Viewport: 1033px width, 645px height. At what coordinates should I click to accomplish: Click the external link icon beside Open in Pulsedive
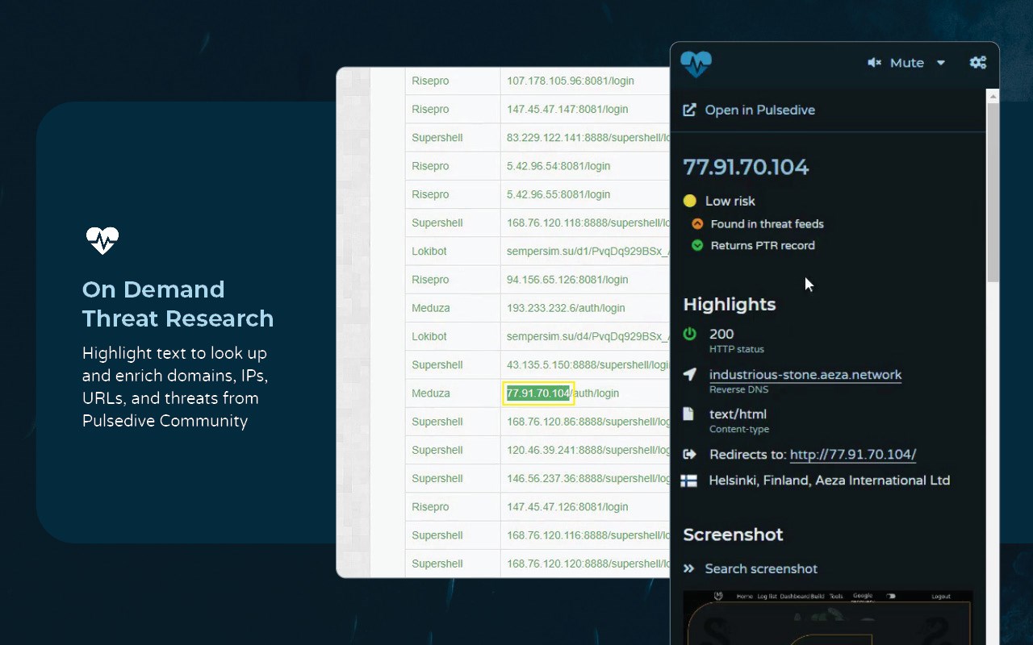[689, 110]
